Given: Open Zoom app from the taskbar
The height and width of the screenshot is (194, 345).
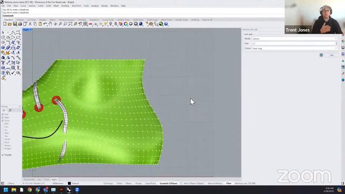Looking at the screenshot, I should click(77, 190).
